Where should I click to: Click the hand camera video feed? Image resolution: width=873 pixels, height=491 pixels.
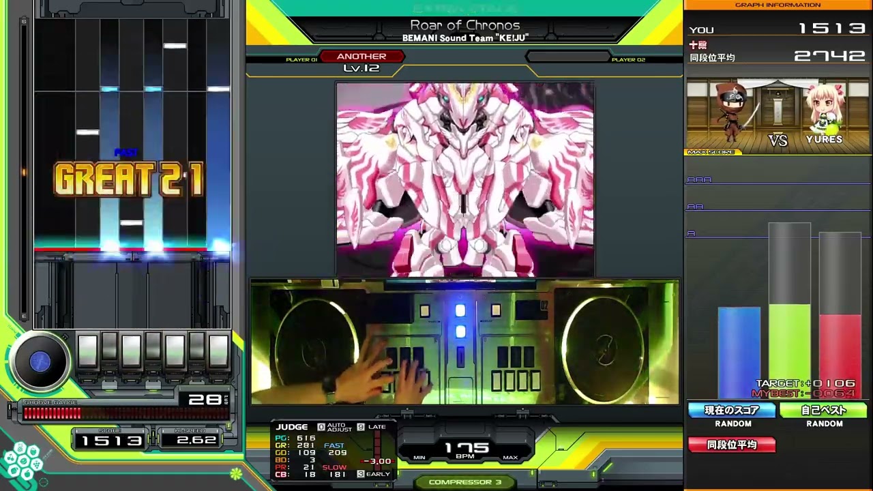[x=465, y=342]
